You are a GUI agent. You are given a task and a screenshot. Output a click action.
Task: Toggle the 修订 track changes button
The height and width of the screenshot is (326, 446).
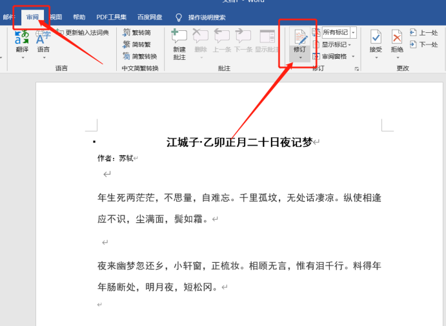tap(299, 41)
